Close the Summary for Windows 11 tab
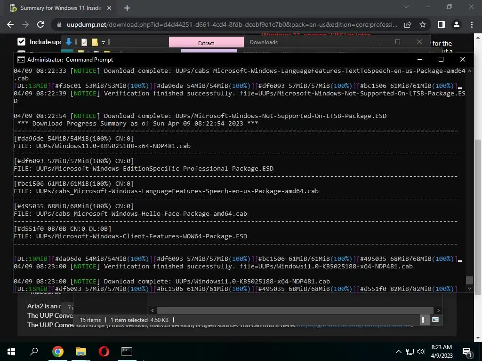Image resolution: width=482 pixels, height=361 pixels. pos(109,8)
